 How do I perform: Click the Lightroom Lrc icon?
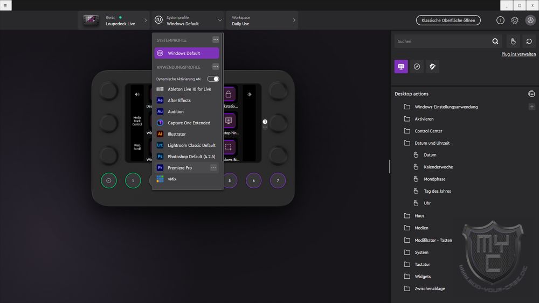point(160,145)
